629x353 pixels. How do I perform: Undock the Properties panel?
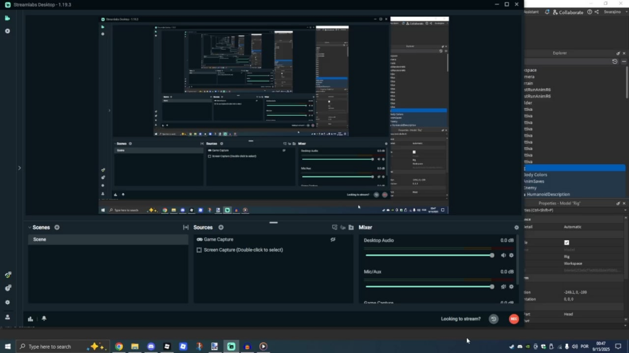[x=618, y=203]
